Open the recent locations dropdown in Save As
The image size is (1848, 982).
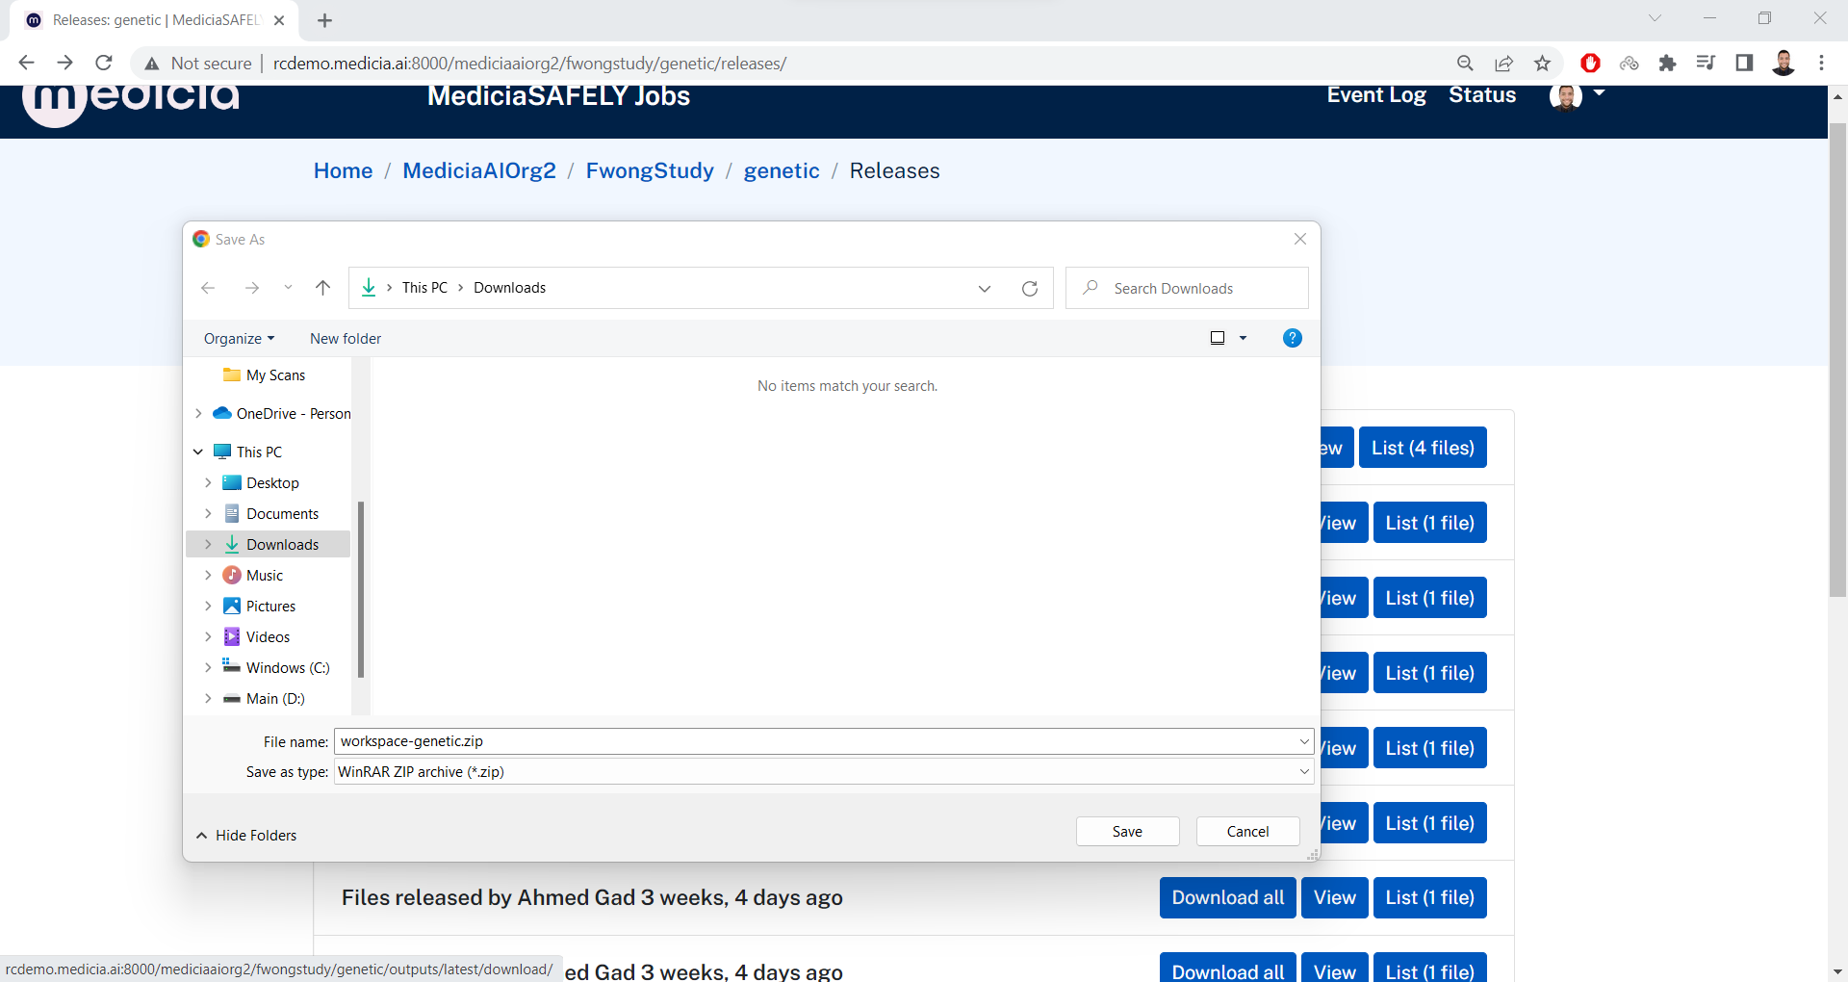click(288, 288)
